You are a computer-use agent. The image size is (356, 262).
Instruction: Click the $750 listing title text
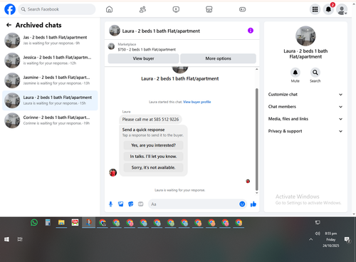[147, 50]
